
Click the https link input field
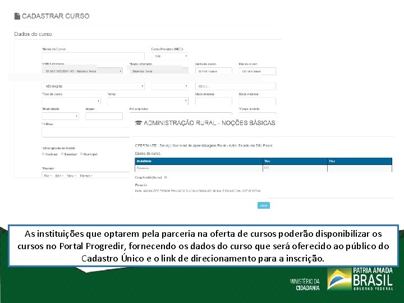click(x=236, y=86)
